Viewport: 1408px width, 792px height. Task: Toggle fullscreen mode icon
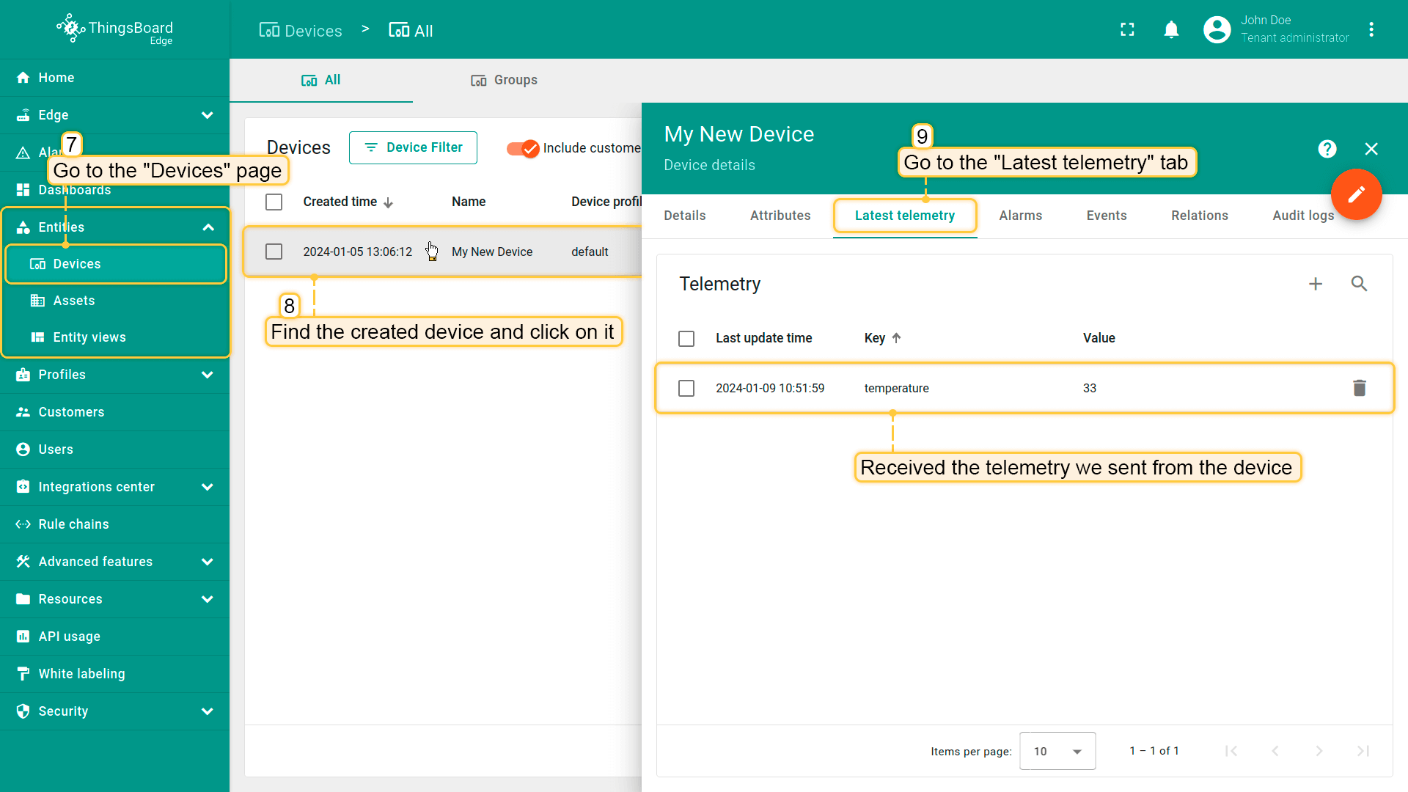(1127, 30)
